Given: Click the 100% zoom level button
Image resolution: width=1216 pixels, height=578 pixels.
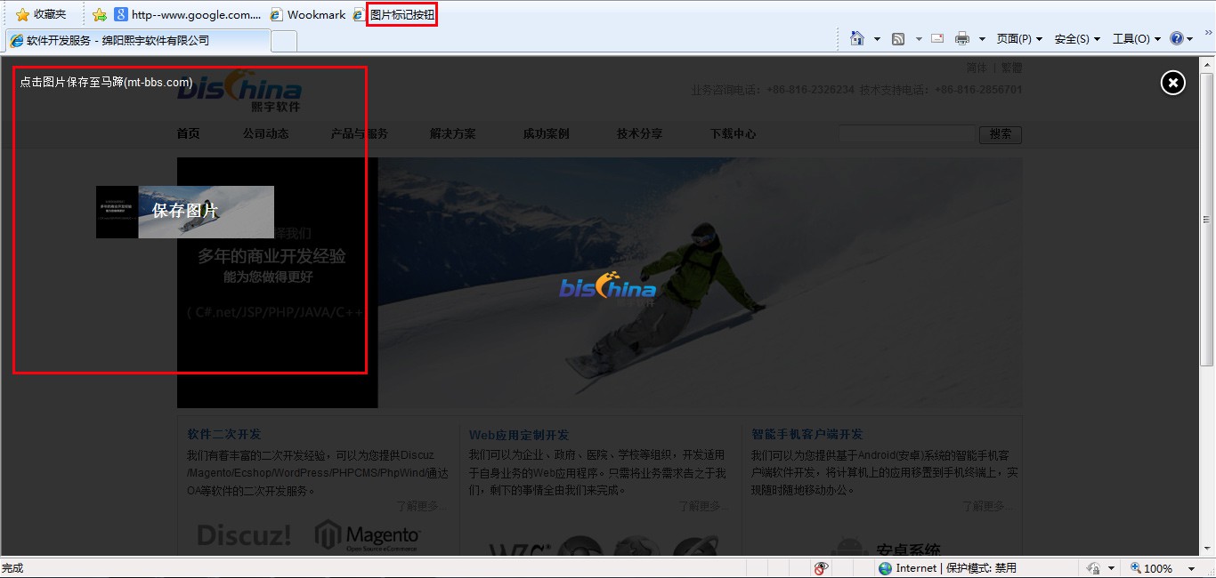Looking at the screenshot, I should [1152, 568].
